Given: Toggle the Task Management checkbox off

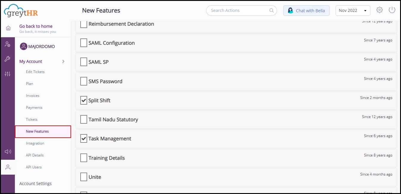Looking at the screenshot, I should [84, 139].
